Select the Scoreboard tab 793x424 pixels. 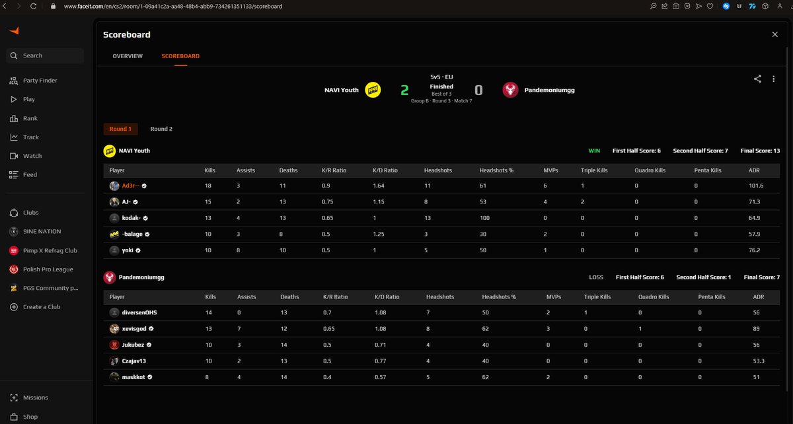[180, 56]
